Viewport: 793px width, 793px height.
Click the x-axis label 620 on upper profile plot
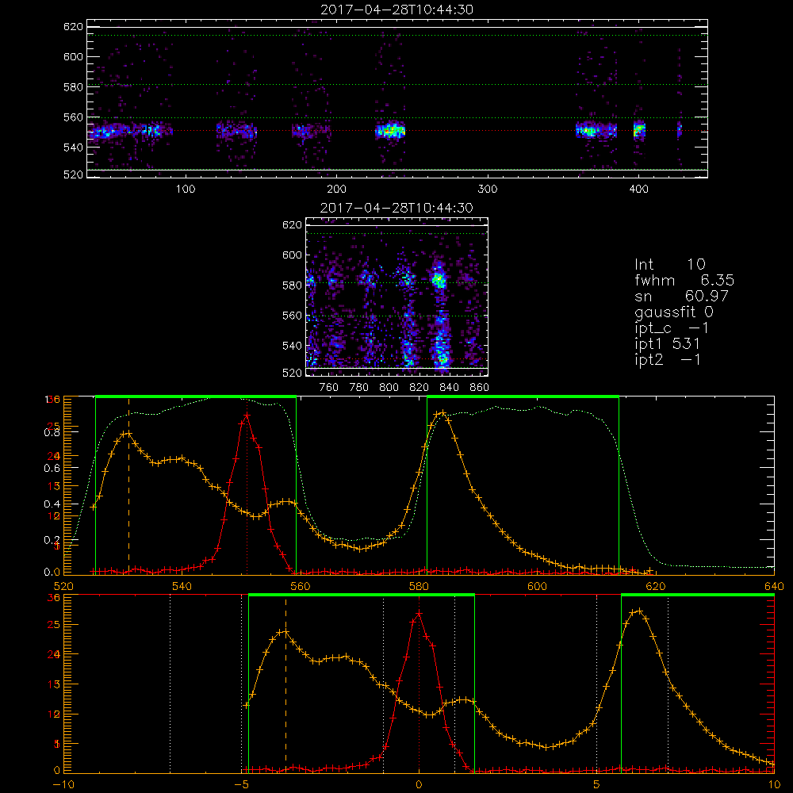point(656,586)
